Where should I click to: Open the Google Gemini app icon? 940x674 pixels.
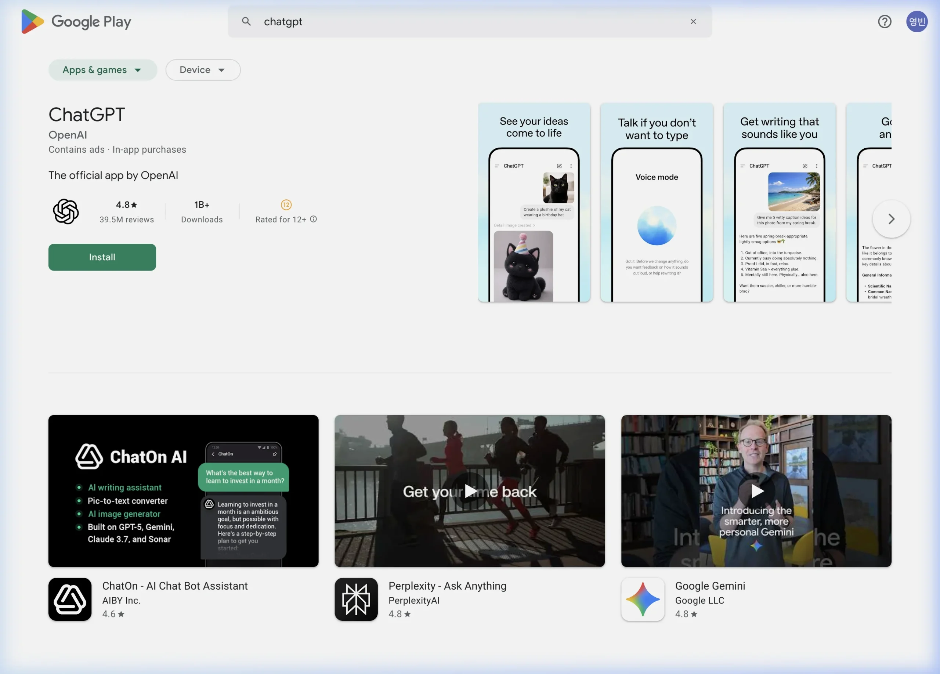pos(643,599)
